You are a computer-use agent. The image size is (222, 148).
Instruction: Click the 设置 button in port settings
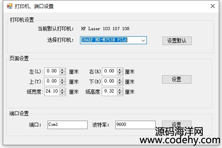[177, 123]
